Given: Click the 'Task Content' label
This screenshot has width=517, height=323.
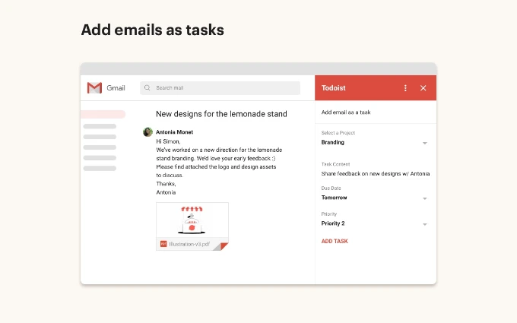Looking at the screenshot, I should point(335,164).
